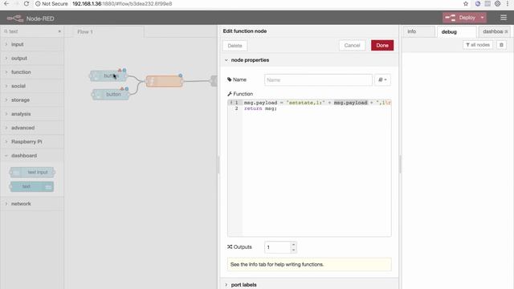Select the text input palette node

tap(32, 173)
